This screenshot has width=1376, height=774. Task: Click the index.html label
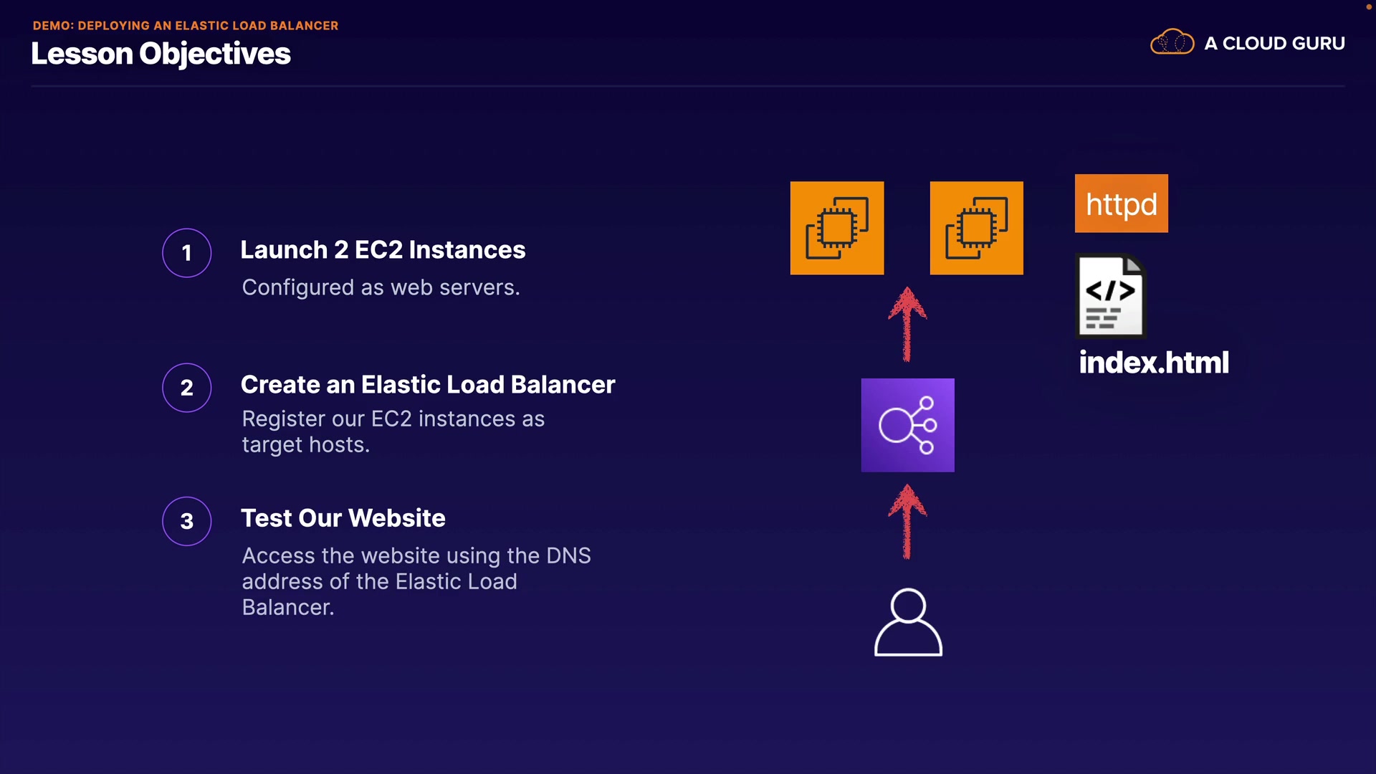[x=1154, y=362]
